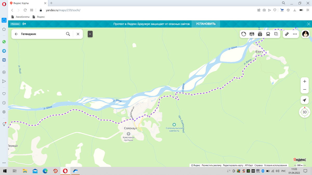The height and width of the screenshot is (175, 312).
Task: Open favorites heart in Opera sidebar
Action: pos(4,94)
